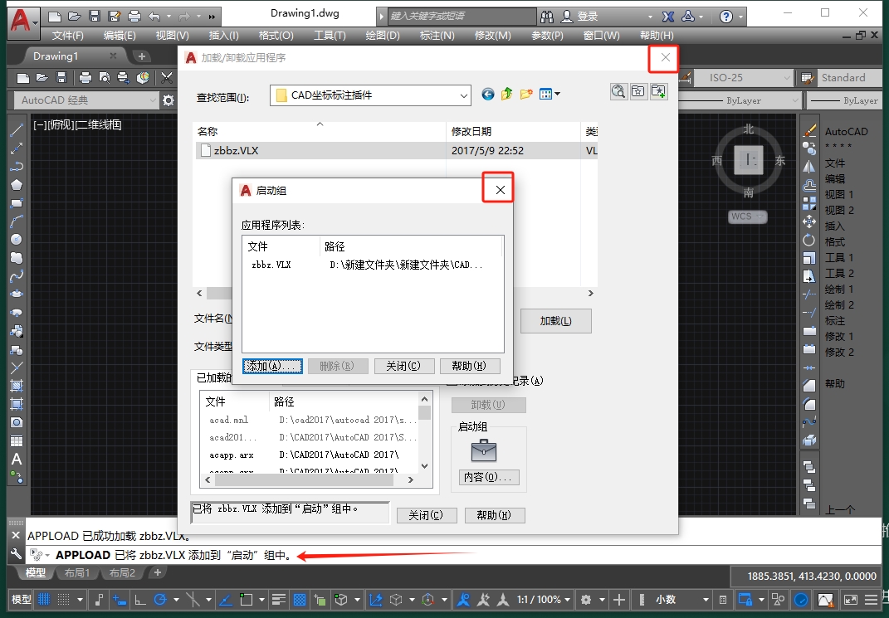Click the startup suite briefcase icon
Image resolution: width=889 pixels, height=618 pixels.
tap(483, 451)
